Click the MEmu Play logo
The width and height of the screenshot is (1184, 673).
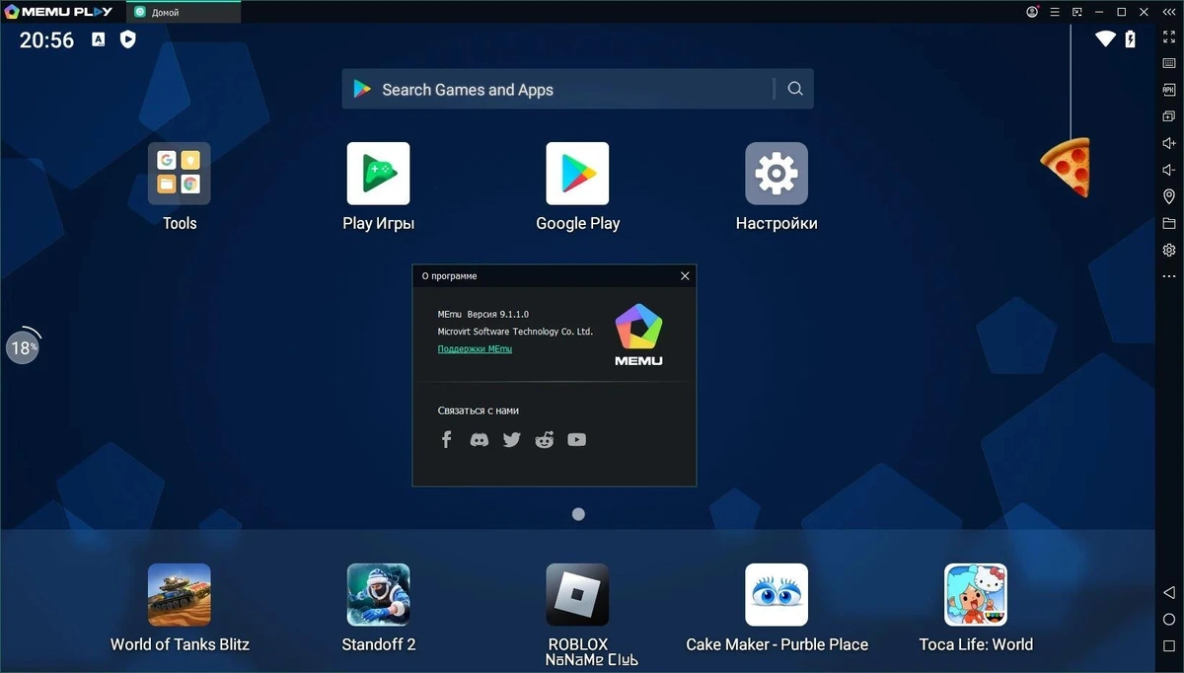tap(58, 12)
